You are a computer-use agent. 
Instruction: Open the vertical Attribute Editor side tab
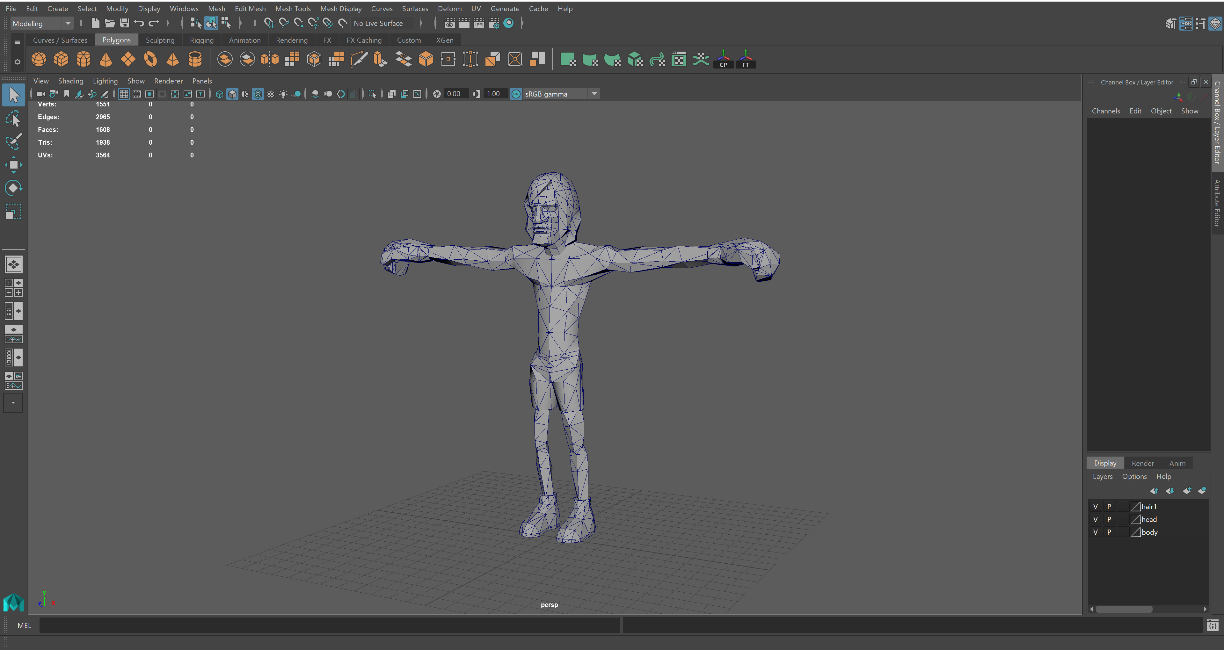[1217, 203]
